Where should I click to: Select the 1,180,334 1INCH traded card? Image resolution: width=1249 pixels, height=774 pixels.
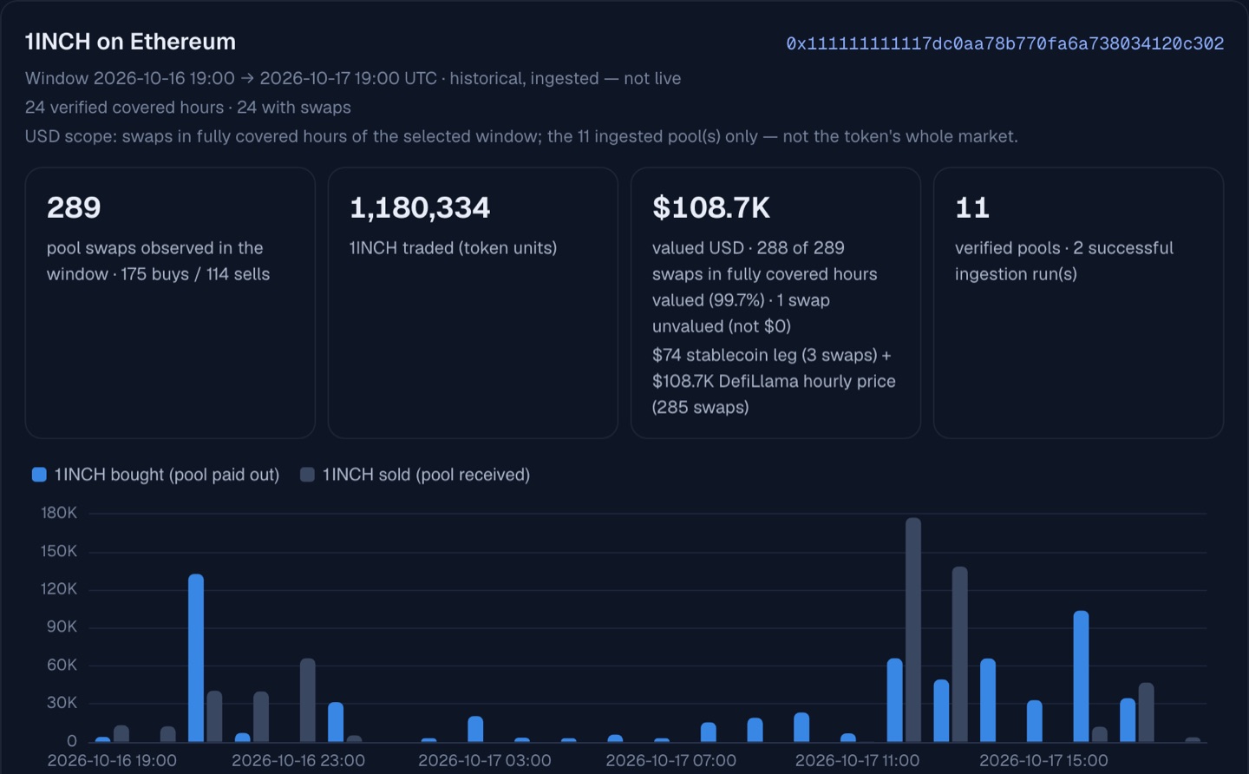pos(473,303)
